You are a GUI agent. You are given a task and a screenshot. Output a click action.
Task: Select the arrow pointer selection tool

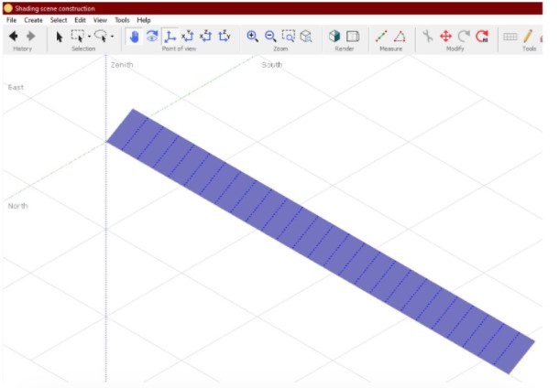[x=60, y=37]
